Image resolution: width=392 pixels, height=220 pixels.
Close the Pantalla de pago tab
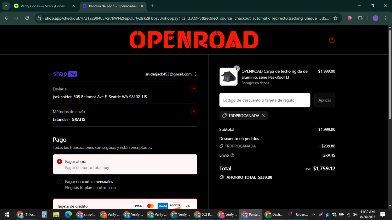point(142,6)
